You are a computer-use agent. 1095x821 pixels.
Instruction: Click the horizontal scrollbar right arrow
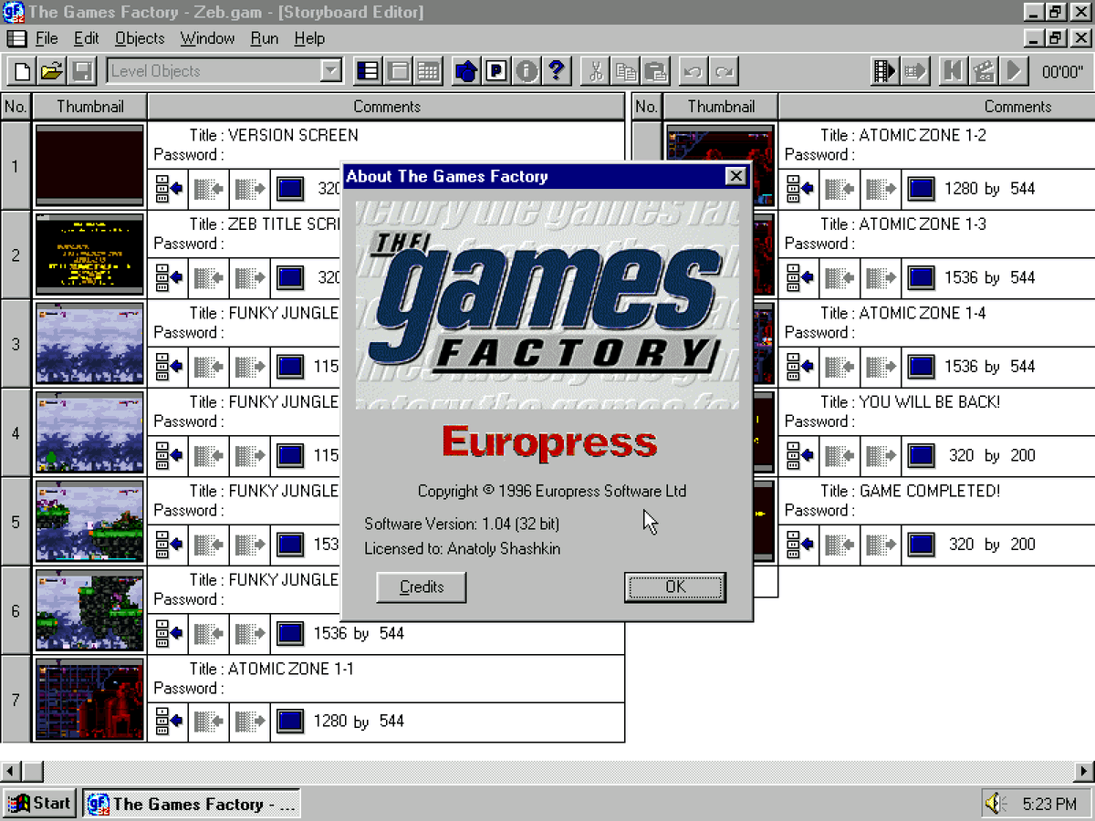tap(1084, 771)
